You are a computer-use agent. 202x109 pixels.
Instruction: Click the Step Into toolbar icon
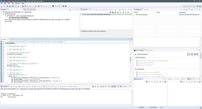pos(28,6)
